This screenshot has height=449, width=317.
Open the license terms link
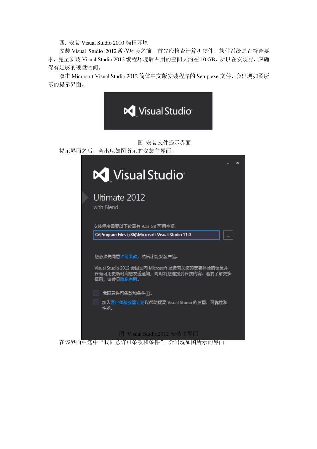coord(129,257)
